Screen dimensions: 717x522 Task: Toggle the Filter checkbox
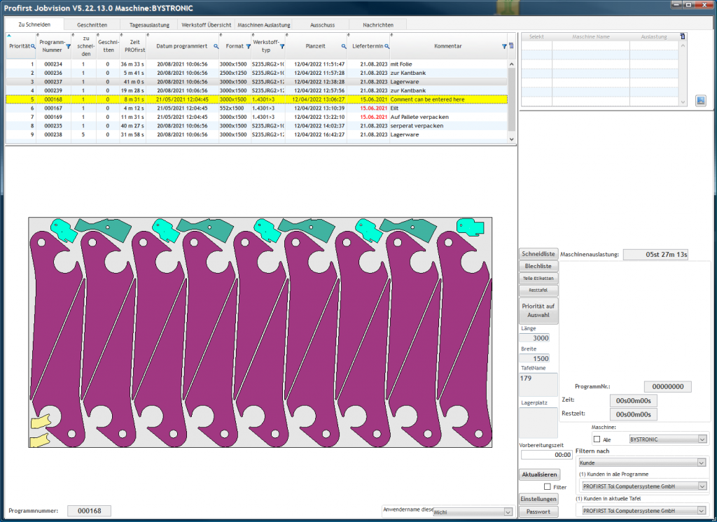point(547,487)
